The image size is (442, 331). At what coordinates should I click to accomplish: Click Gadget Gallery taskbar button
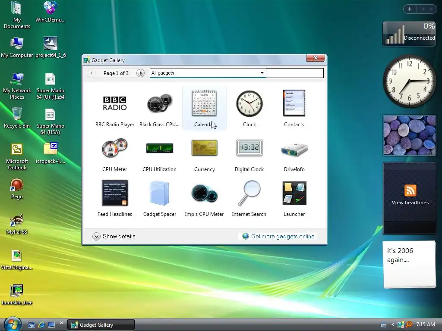click(x=101, y=325)
